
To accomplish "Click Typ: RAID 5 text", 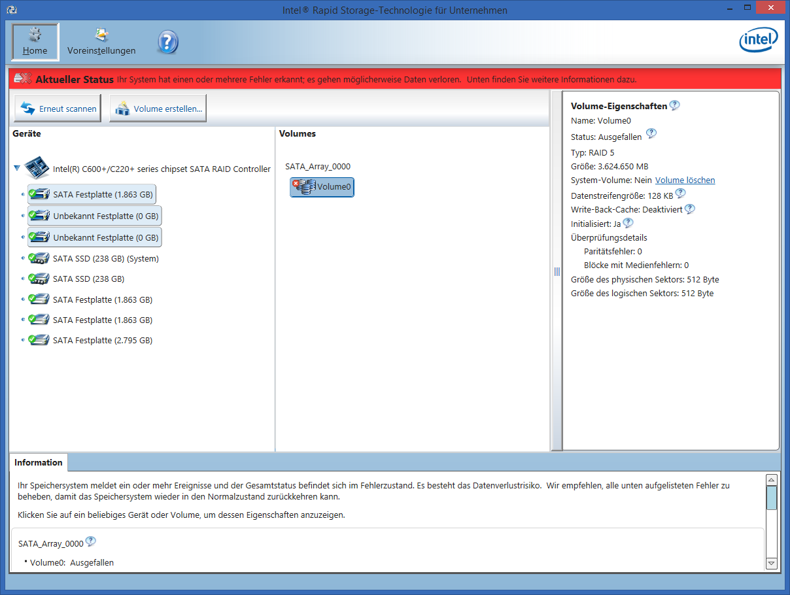I will point(592,152).
